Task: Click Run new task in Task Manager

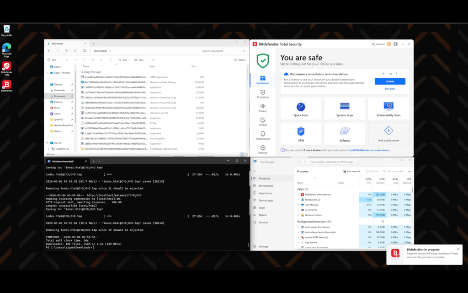Action: tap(351, 171)
